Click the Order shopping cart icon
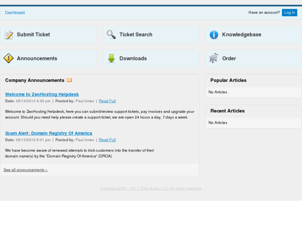The width and height of the screenshot is (302, 227). click(214, 58)
